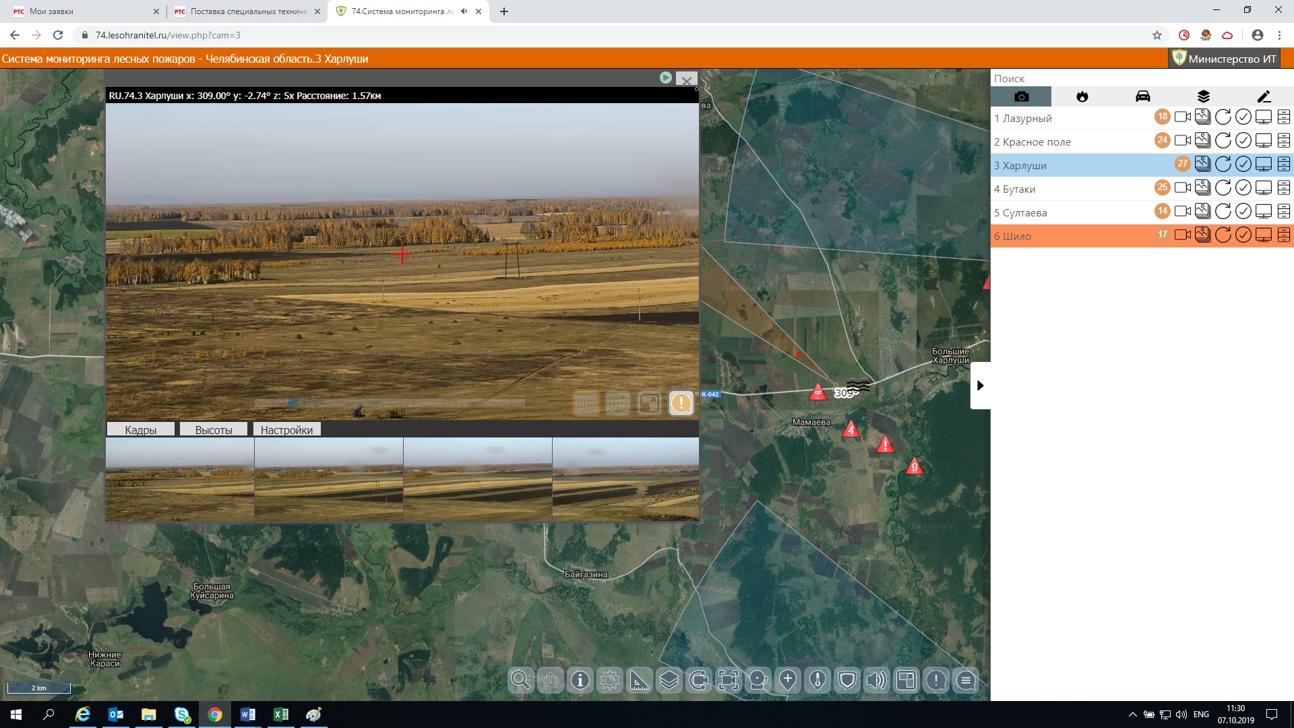Switch to the fire tab in sidebar
Image resolution: width=1294 pixels, height=728 pixels.
point(1082,96)
